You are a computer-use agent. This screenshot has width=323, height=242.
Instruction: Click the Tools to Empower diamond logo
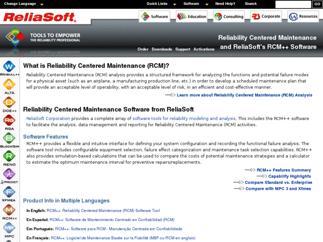[x=15, y=37]
